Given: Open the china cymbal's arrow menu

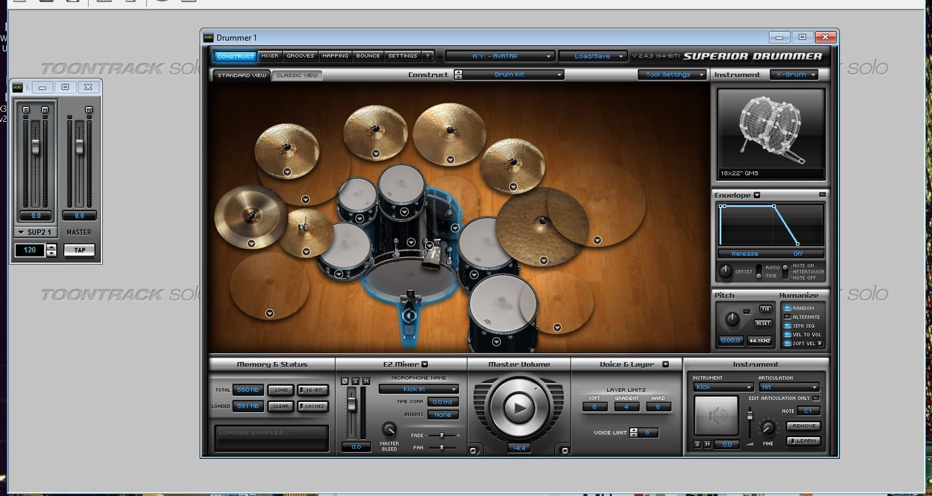Looking at the screenshot, I should (251, 244).
